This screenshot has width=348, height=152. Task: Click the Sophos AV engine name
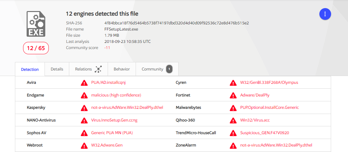click(36, 133)
